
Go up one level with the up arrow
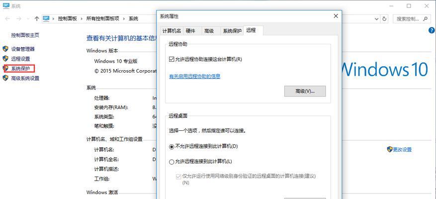[x=37, y=18]
